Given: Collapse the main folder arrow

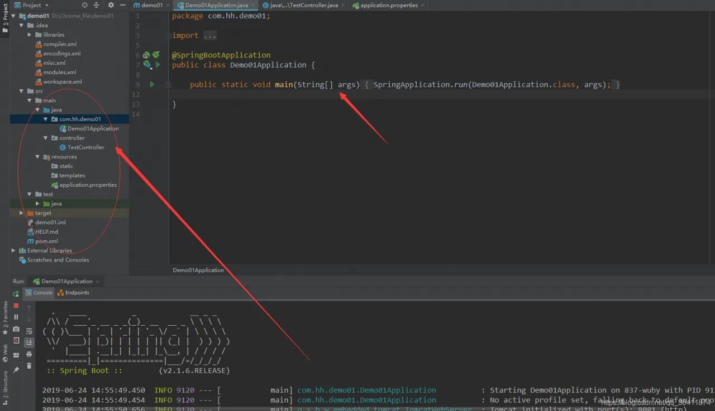Looking at the screenshot, I should [30, 100].
